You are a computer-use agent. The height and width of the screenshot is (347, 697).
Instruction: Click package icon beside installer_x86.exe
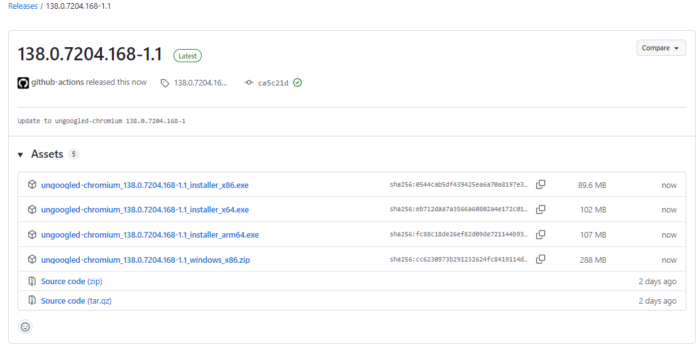tap(31, 185)
